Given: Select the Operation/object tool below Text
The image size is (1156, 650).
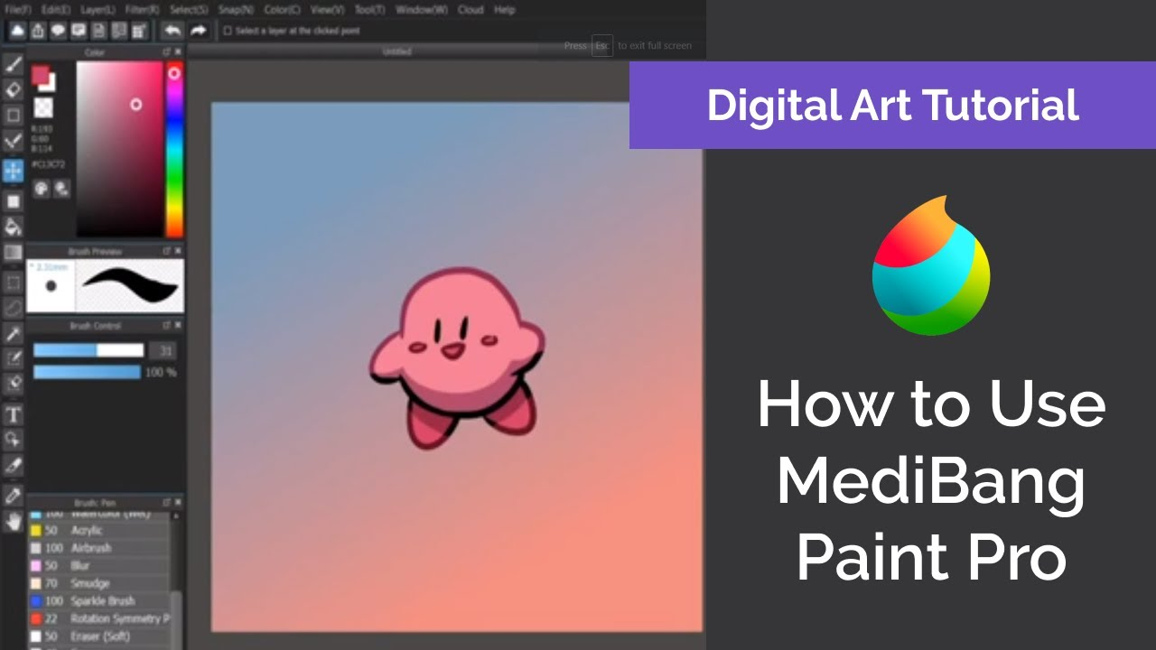Looking at the screenshot, I should pos(14,440).
